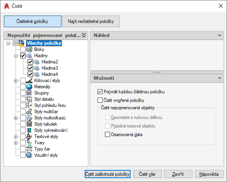Tick the Osamocená data checkbox
The width and height of the screenshot is (227, 182).
(107, 135)
